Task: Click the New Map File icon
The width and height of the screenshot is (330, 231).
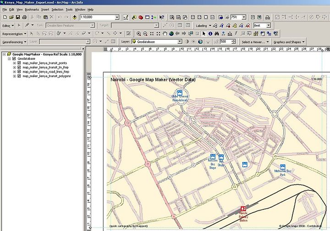Action: tap(5, 17)
